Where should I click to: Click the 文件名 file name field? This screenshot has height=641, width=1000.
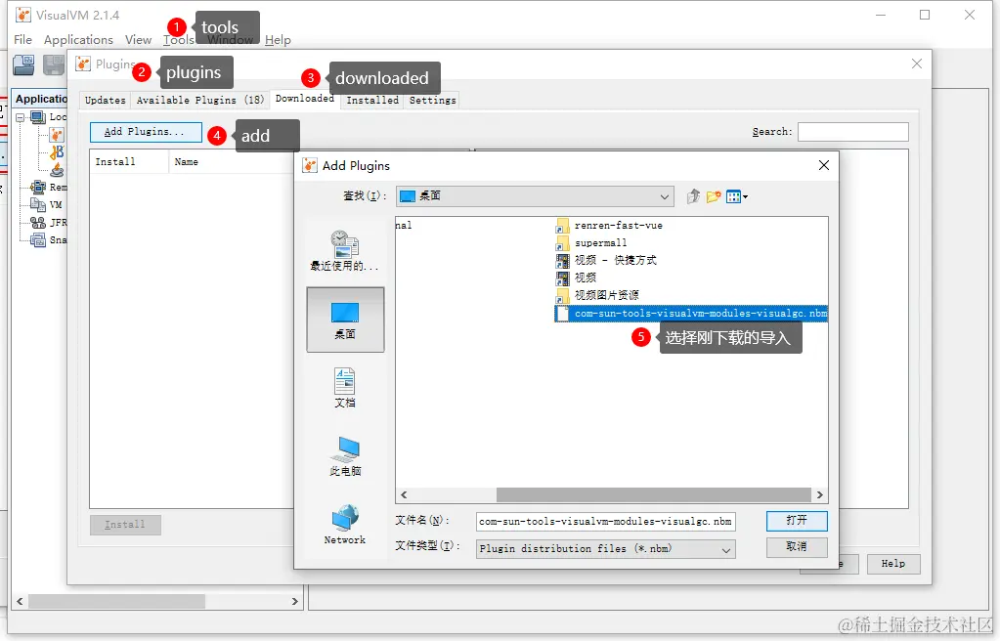pos(605,522)
